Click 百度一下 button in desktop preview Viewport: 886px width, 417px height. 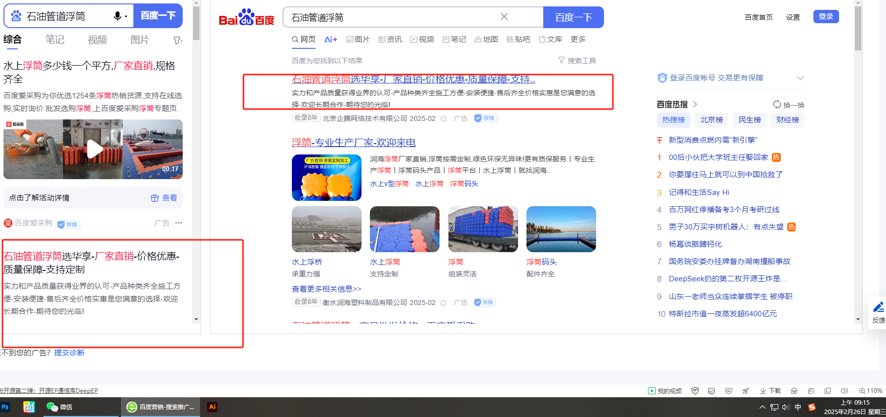coord(573,17)
